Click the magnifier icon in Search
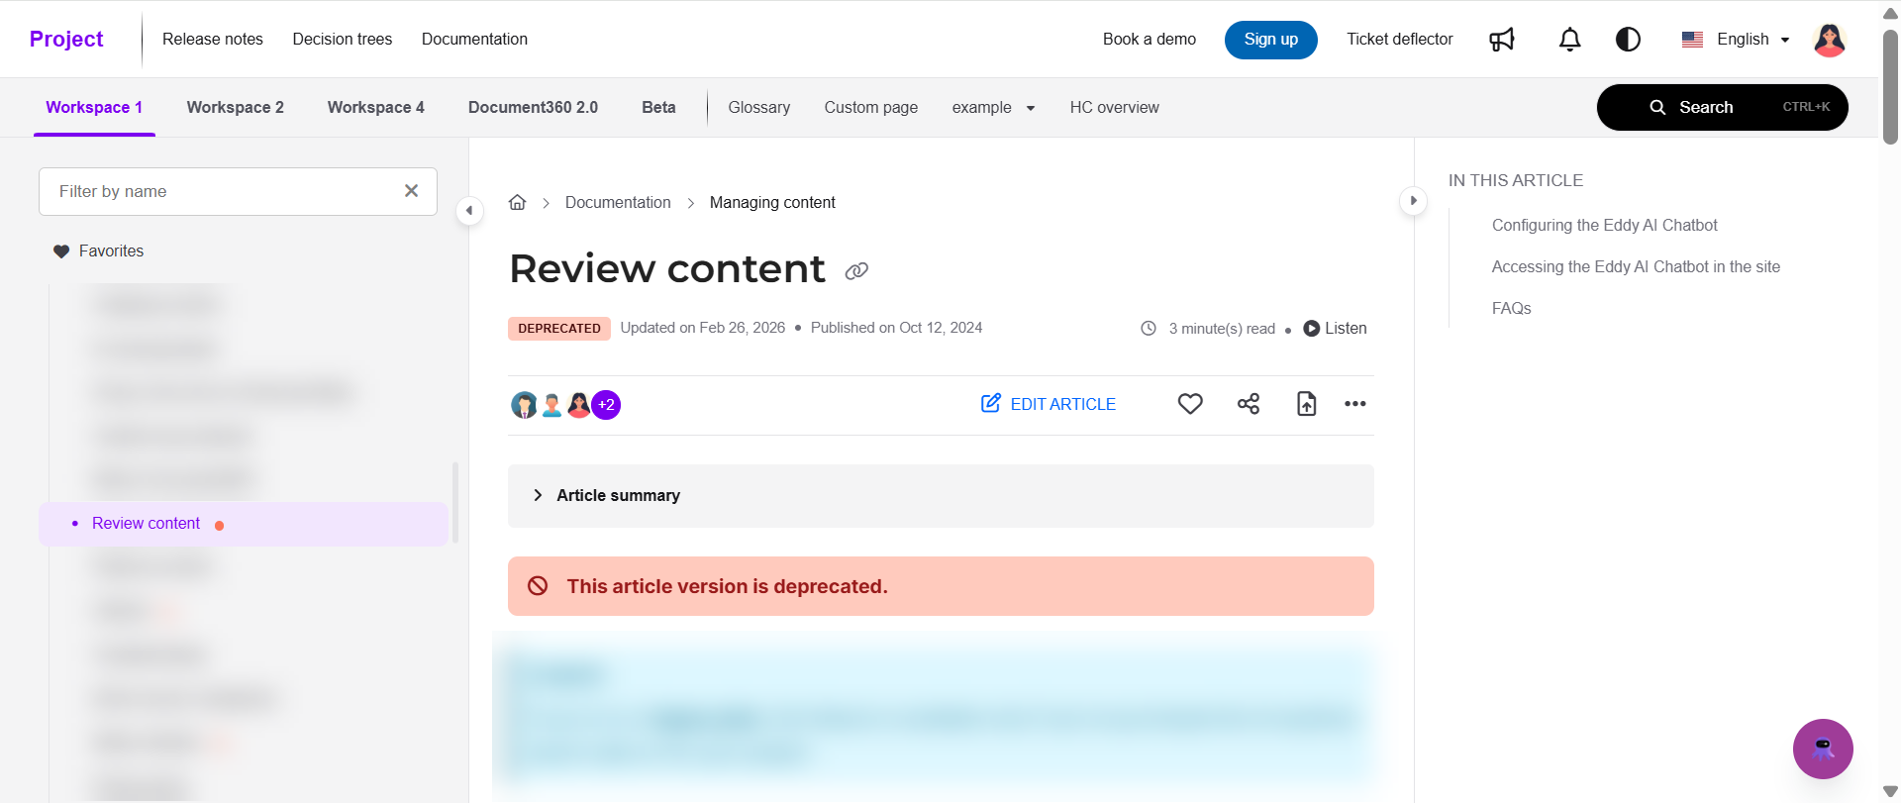 (1657, 107)
